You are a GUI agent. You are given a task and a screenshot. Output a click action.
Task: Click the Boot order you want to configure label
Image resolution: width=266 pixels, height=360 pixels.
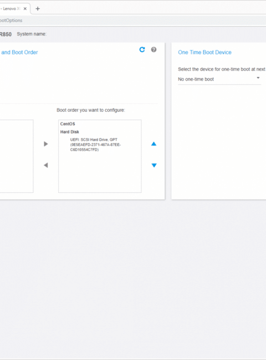[x=91, y=110]
